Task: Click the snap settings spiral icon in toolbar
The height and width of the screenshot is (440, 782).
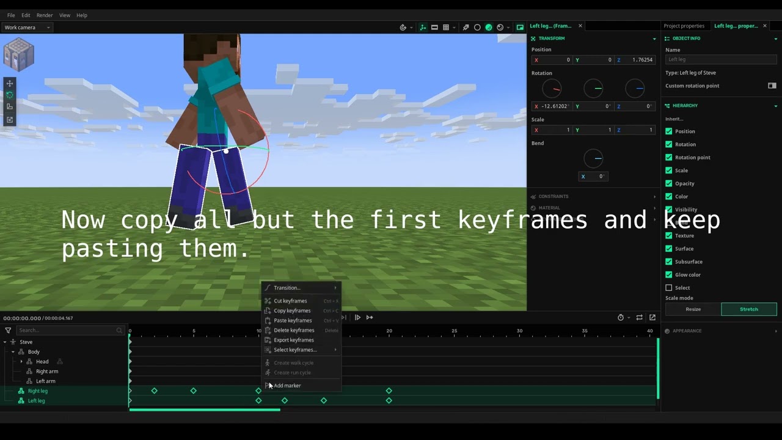Action: click(x=403, y=28)
